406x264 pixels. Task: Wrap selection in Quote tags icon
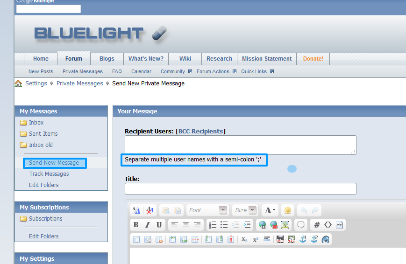click(301, 225)
